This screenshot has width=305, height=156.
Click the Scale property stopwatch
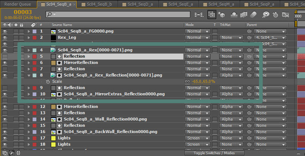click(x=48, y=82)
